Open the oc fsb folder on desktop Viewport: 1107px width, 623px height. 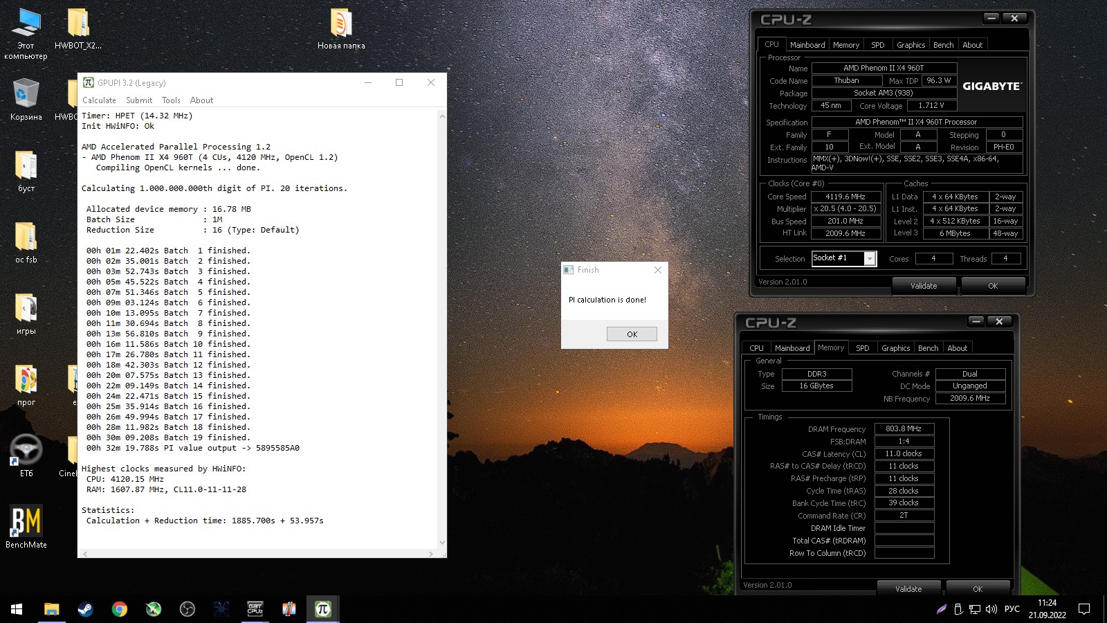coord(26,243)
